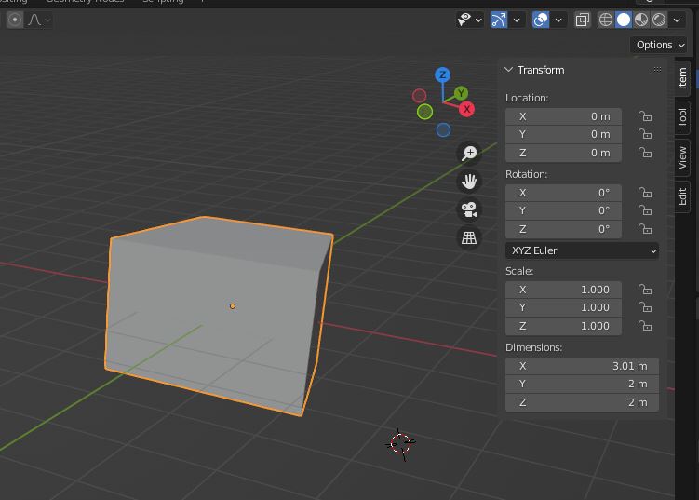Image resolution: width=699 pixels, height=500 pixels.
Task: Toggle the show gizmo button
Action: pos(499,20)
